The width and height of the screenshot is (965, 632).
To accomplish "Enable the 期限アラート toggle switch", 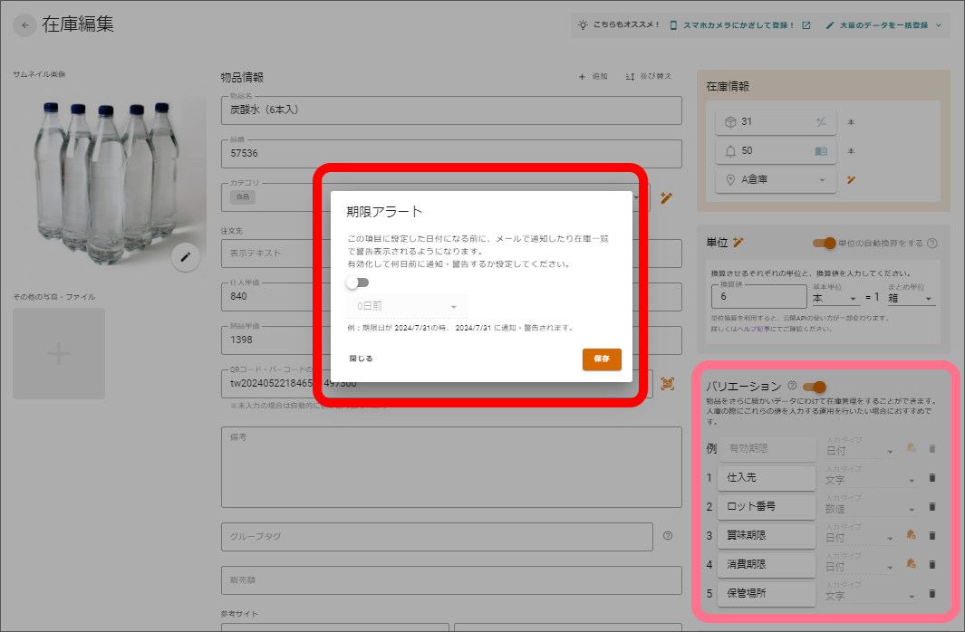I will [358, 282].
